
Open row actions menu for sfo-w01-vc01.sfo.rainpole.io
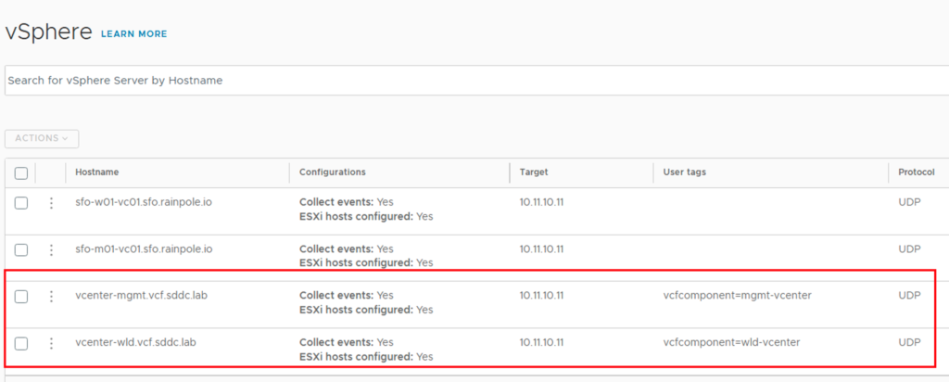point(52,202)
